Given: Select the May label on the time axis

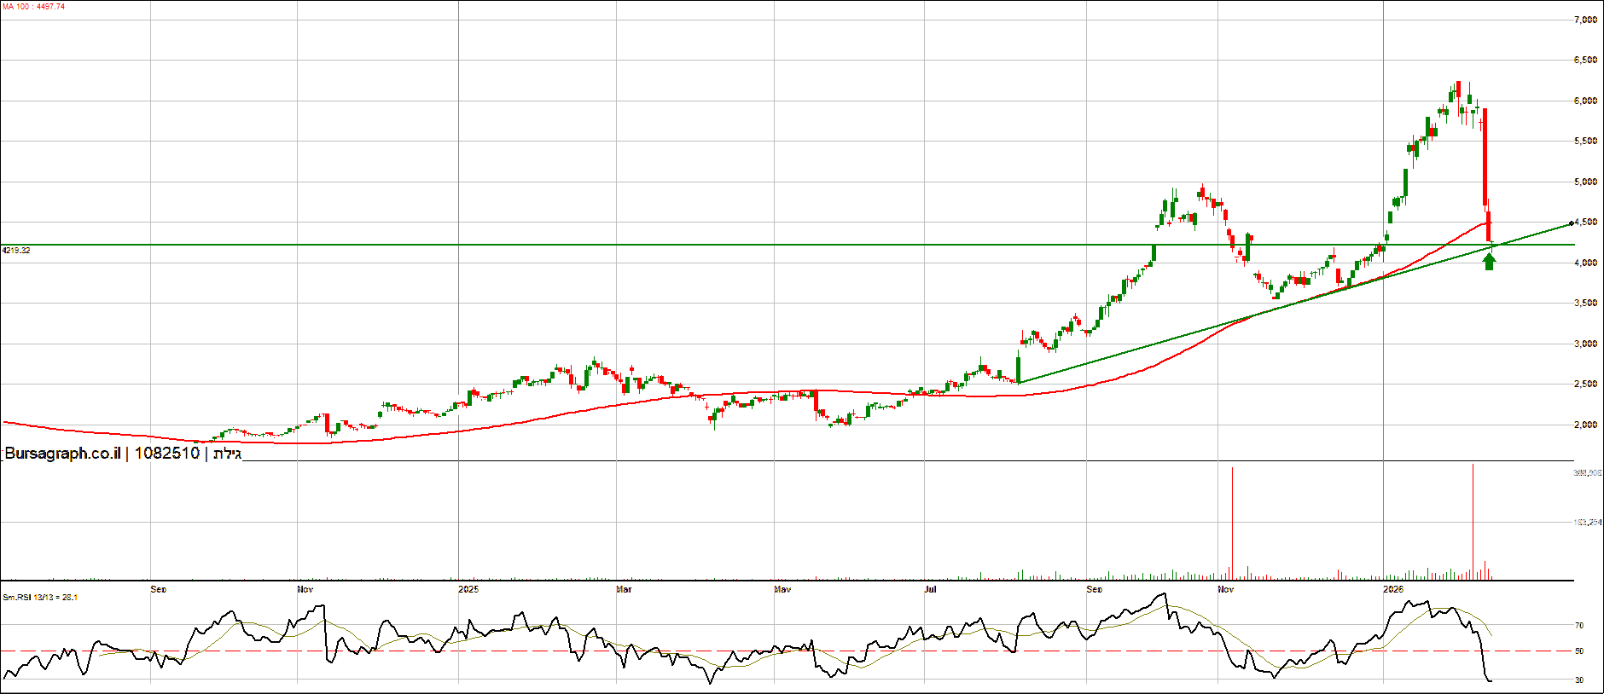Looking at the screenshot, I should 782,589.
